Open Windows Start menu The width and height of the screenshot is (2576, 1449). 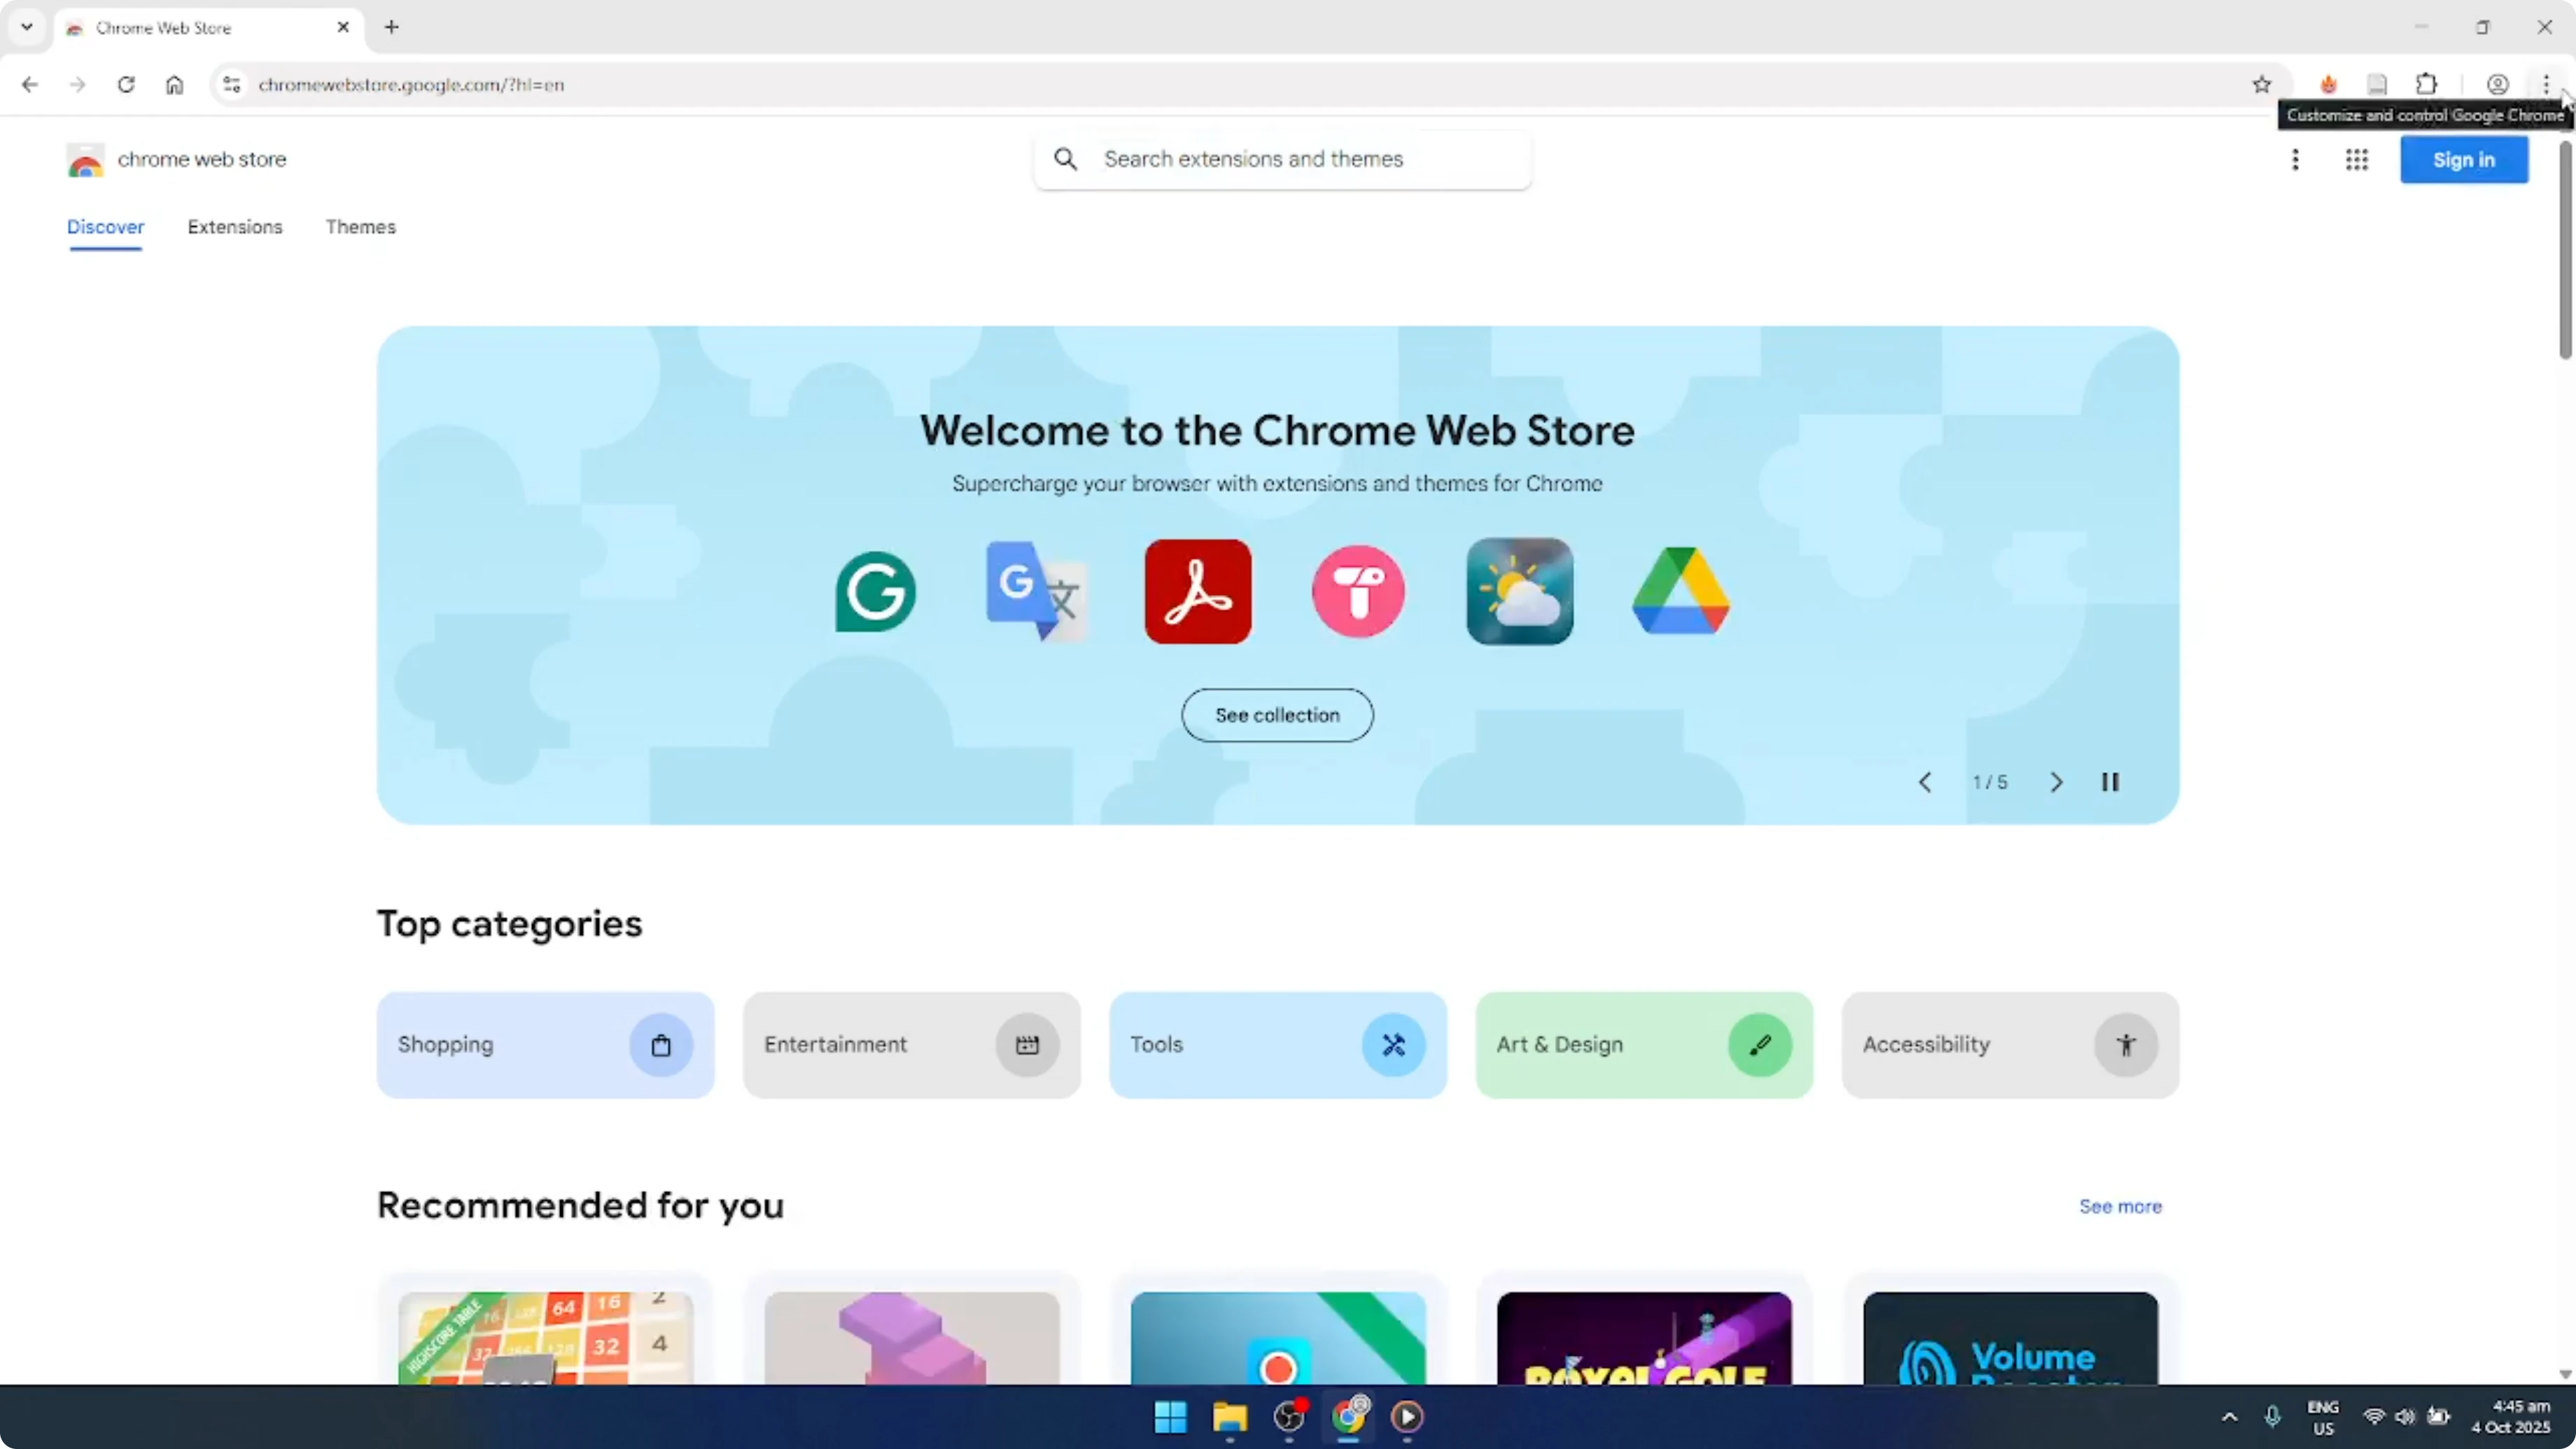[1170, 1417]
